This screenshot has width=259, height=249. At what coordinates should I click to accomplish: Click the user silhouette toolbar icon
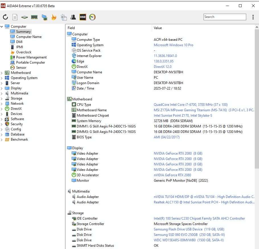(73, 17)
